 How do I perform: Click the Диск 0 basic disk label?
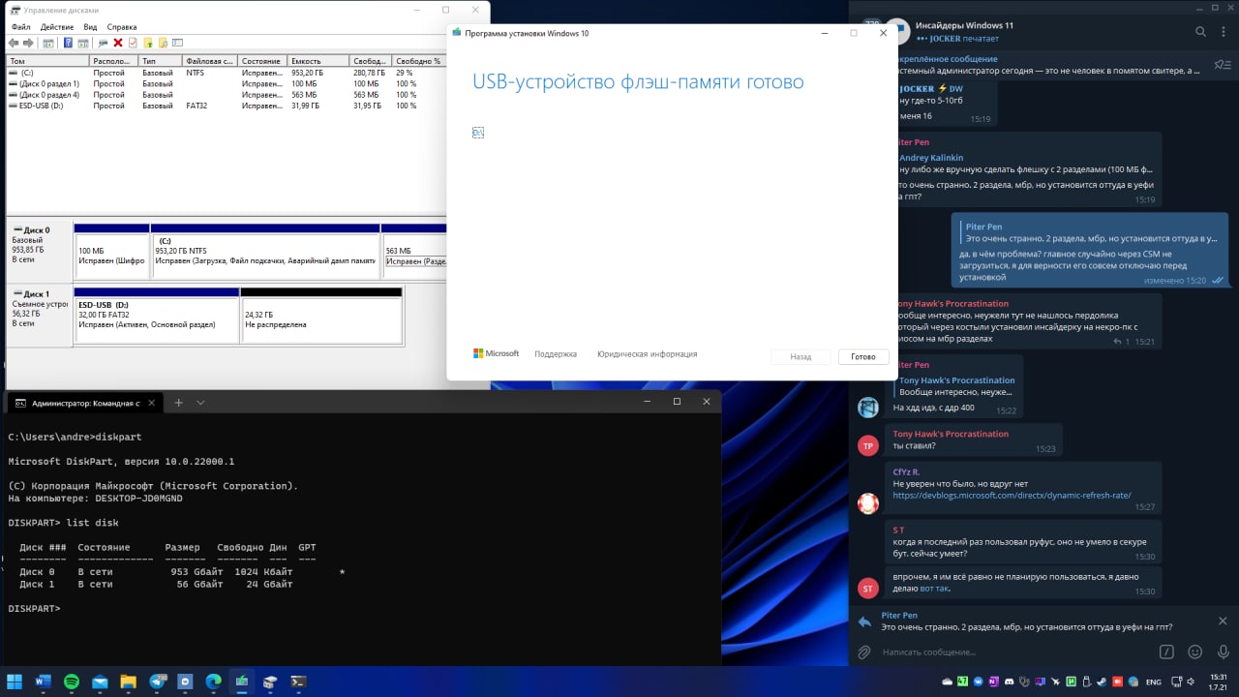39,250
